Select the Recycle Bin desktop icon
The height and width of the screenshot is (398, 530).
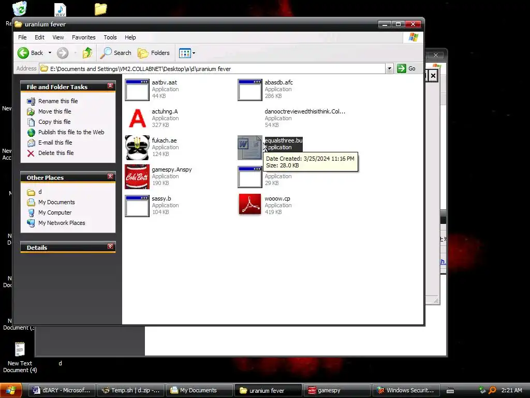[x=20, y=8]
